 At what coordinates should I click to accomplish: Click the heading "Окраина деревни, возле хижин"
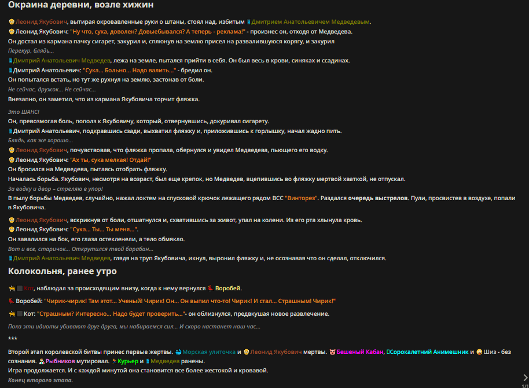click(x=80, y=5)
